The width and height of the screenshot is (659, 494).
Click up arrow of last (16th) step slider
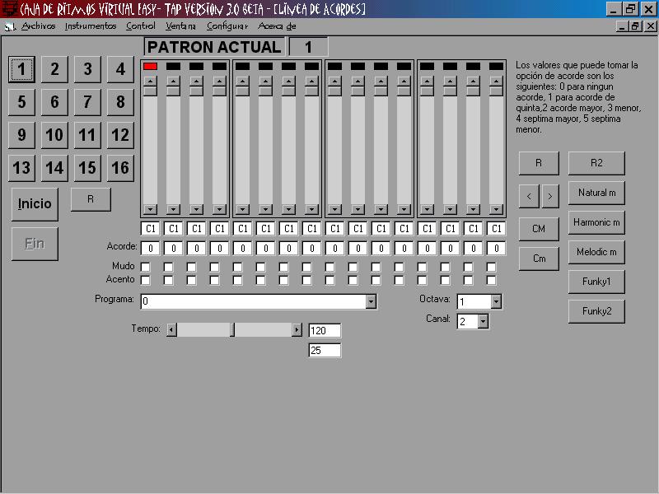click(496, 81)
